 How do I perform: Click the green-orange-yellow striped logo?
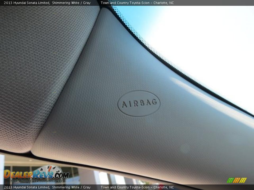tap(237, 180)
